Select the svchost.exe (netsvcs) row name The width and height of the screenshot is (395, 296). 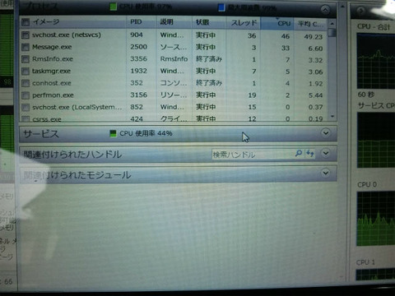tap(67, 35)
